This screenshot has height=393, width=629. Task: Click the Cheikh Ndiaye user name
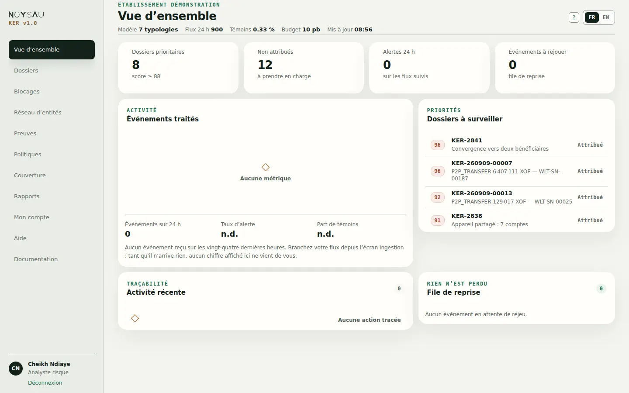(49, 364)
